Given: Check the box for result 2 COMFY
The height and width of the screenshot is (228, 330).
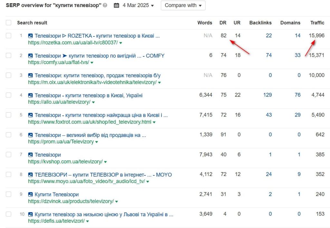Looking at the screenshot, I should (8, 55).
